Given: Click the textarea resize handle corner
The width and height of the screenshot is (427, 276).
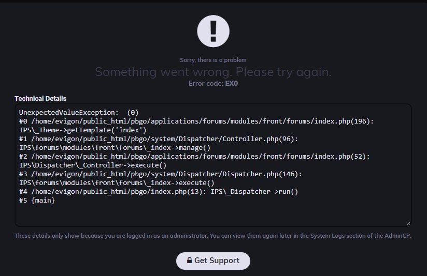Looking at the screenshot, I should point(408,224).
